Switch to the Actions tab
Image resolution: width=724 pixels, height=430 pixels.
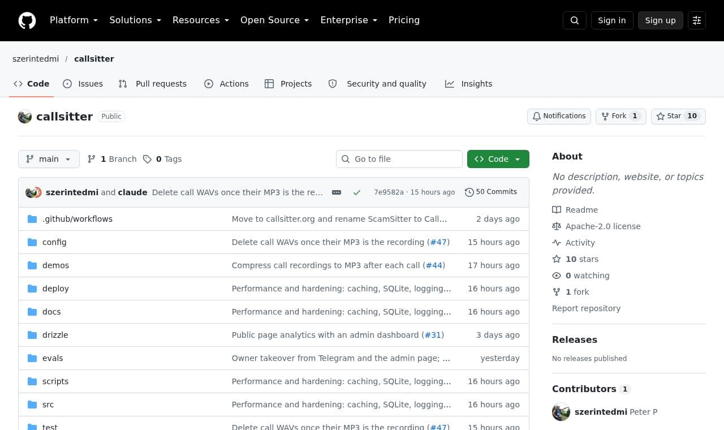point(226,84)
